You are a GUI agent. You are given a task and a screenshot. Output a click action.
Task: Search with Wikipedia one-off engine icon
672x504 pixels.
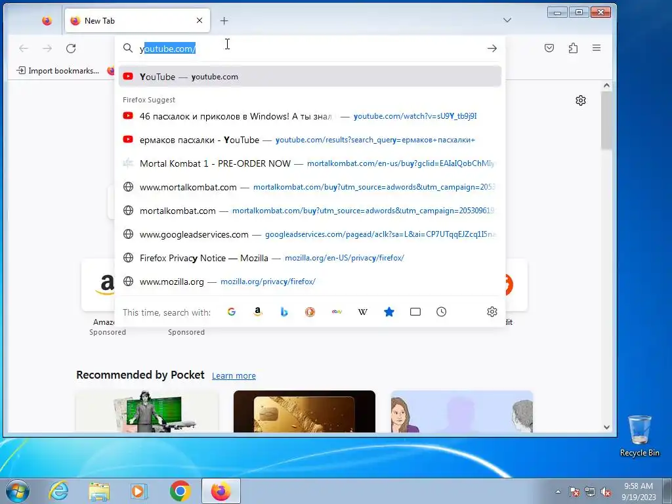point(362,312)
